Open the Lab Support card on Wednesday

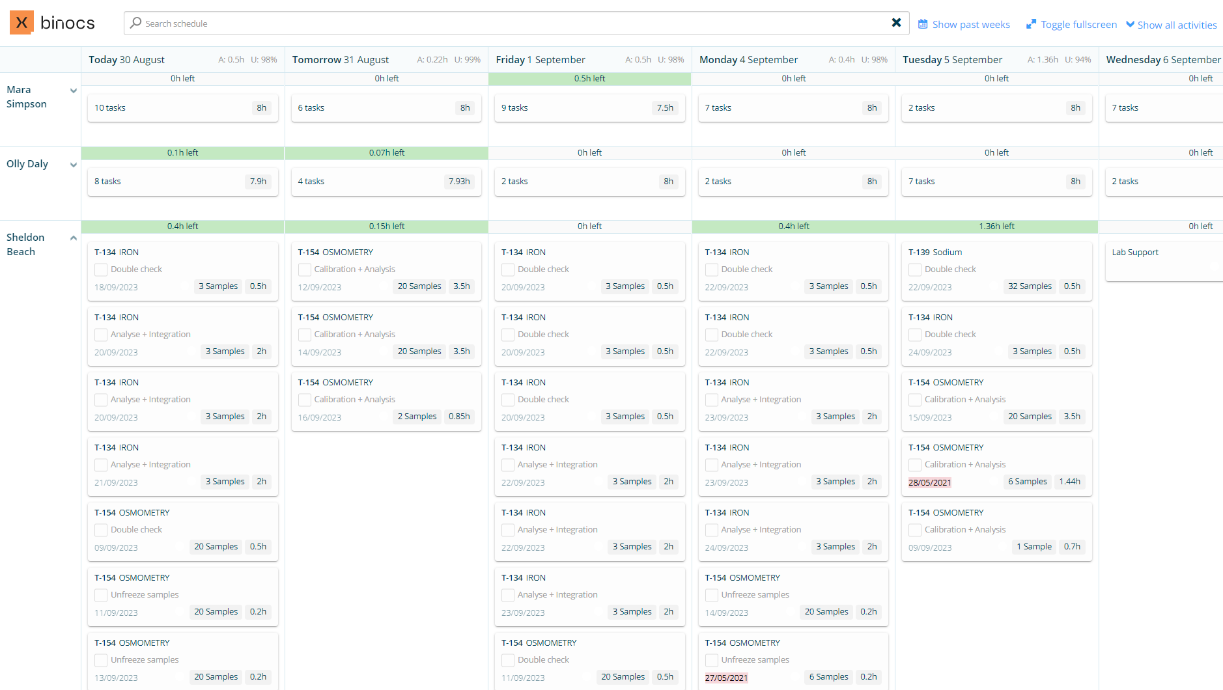click(1166, 262)
